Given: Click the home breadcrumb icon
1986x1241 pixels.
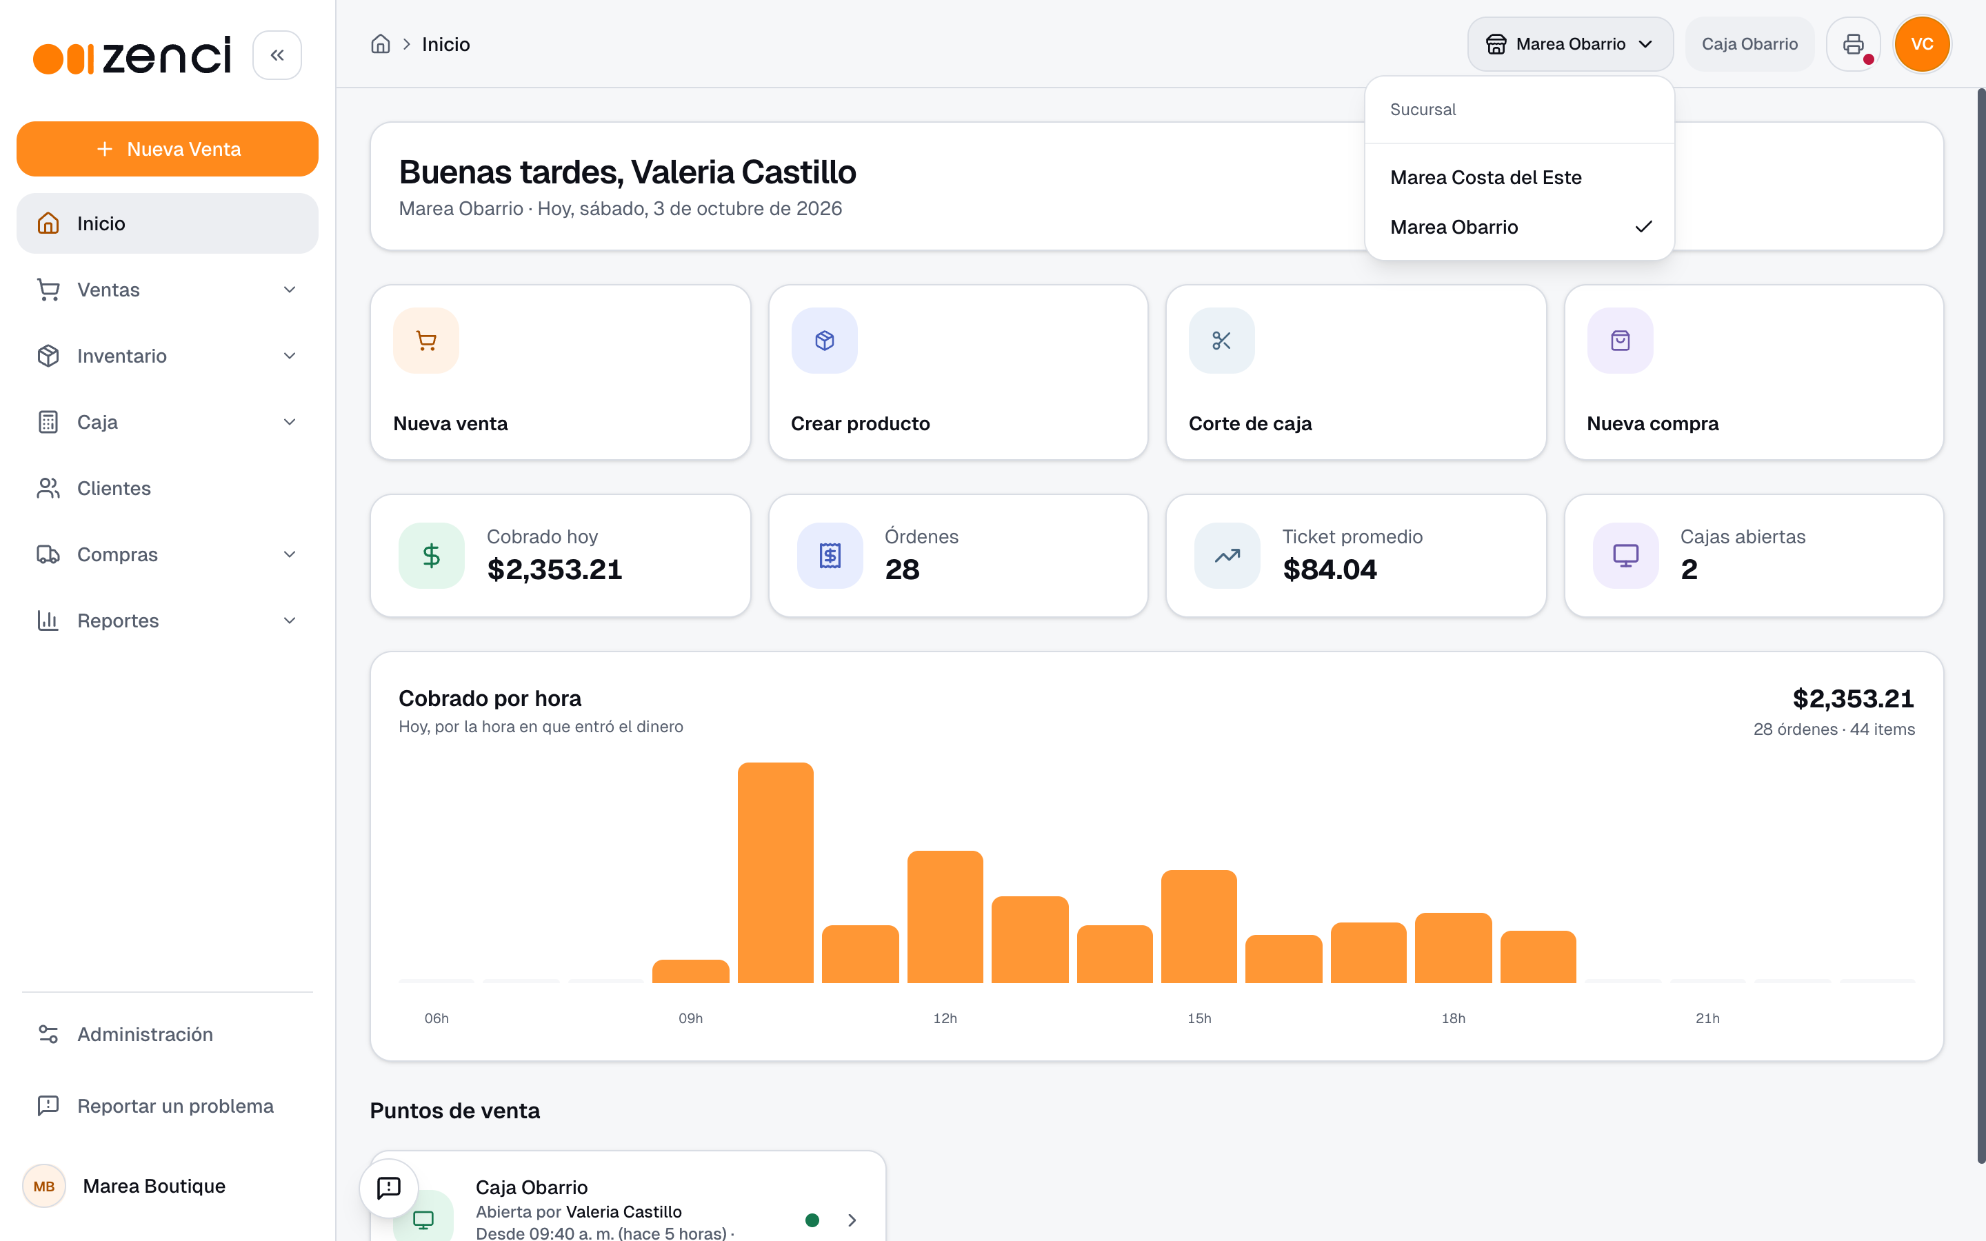Looking at the screenshot, I should point(380,44).
